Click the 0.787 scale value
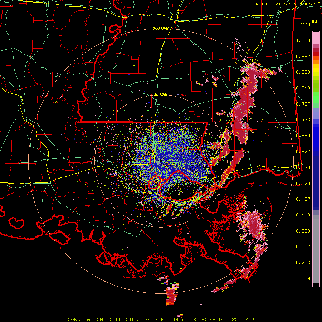 click(303, 104)
